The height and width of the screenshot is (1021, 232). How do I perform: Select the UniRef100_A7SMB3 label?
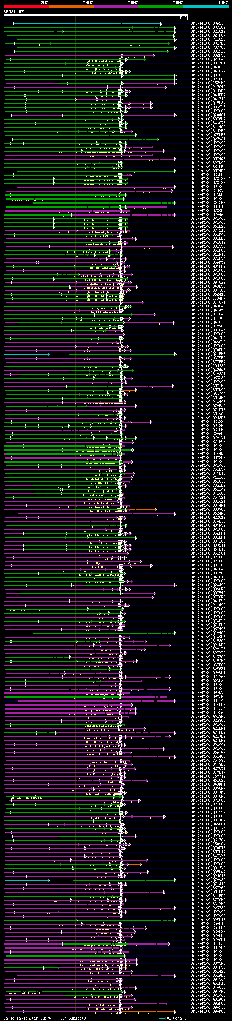pyautogui.click(x=208, y=135)
